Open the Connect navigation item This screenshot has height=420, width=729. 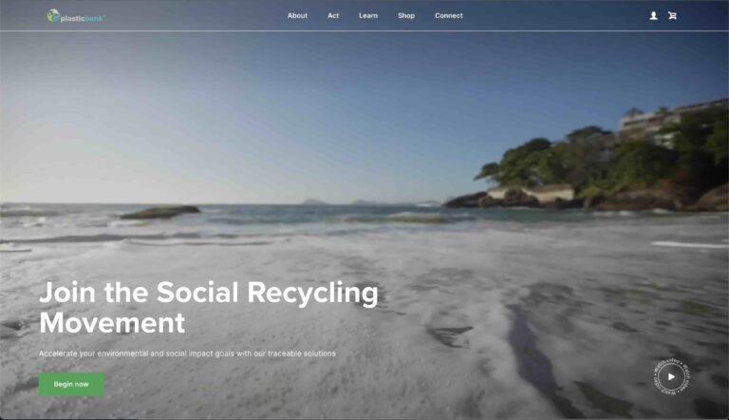[449, 16]
